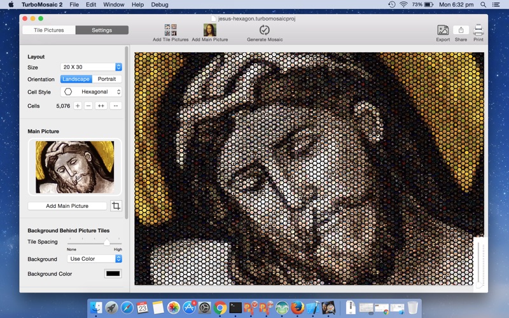
Task: Click the Main Picture thumbnail
Action: coord(74,167)
